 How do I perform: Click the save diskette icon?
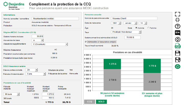pyautogui.click(x=177, y=53)
